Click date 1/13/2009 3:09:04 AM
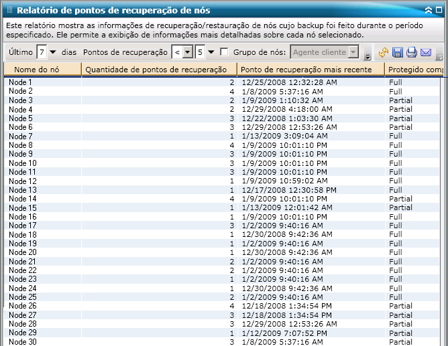Viewport: 448px width, 346px height. pos(284,136)
